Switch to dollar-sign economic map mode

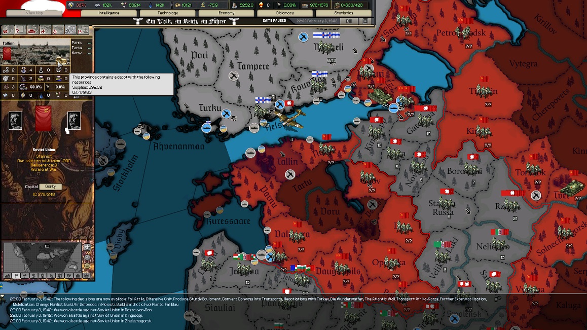click(33, 276)
